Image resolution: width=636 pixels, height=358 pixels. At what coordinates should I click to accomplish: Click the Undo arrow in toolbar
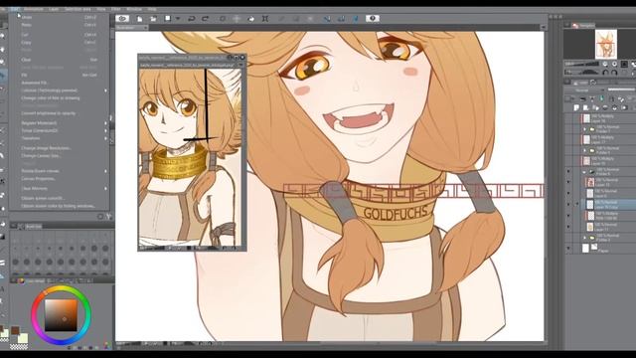(192, 19)
